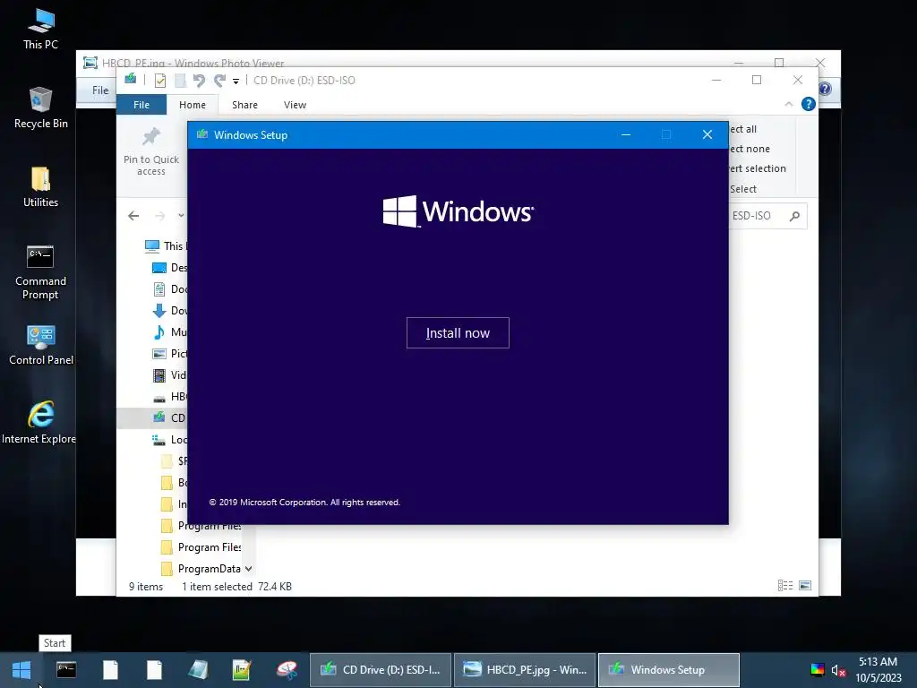Open the red-and-white taskbar tool icon
917x688 pixels.
coord(287,670)
